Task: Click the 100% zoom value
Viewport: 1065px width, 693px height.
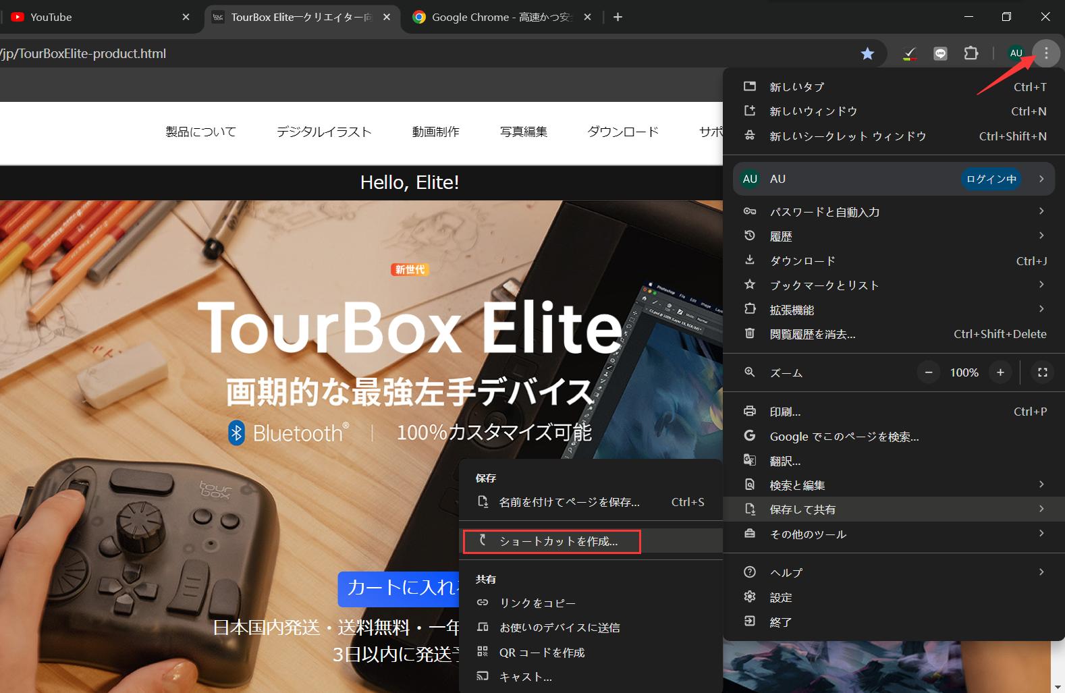Action: pos(964,372)
